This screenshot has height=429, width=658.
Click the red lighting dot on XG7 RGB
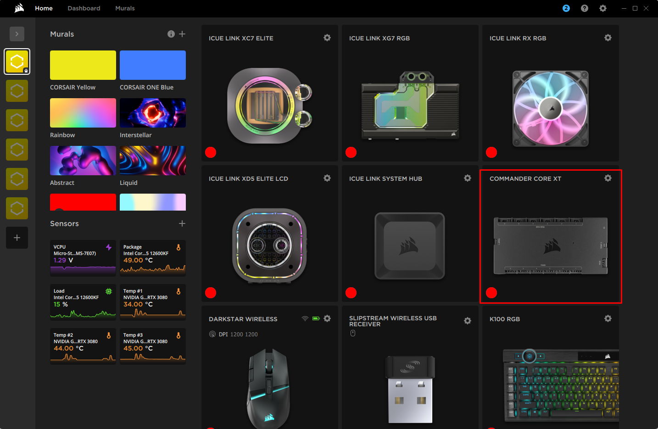pyautogui.click(x=351, y=152)
